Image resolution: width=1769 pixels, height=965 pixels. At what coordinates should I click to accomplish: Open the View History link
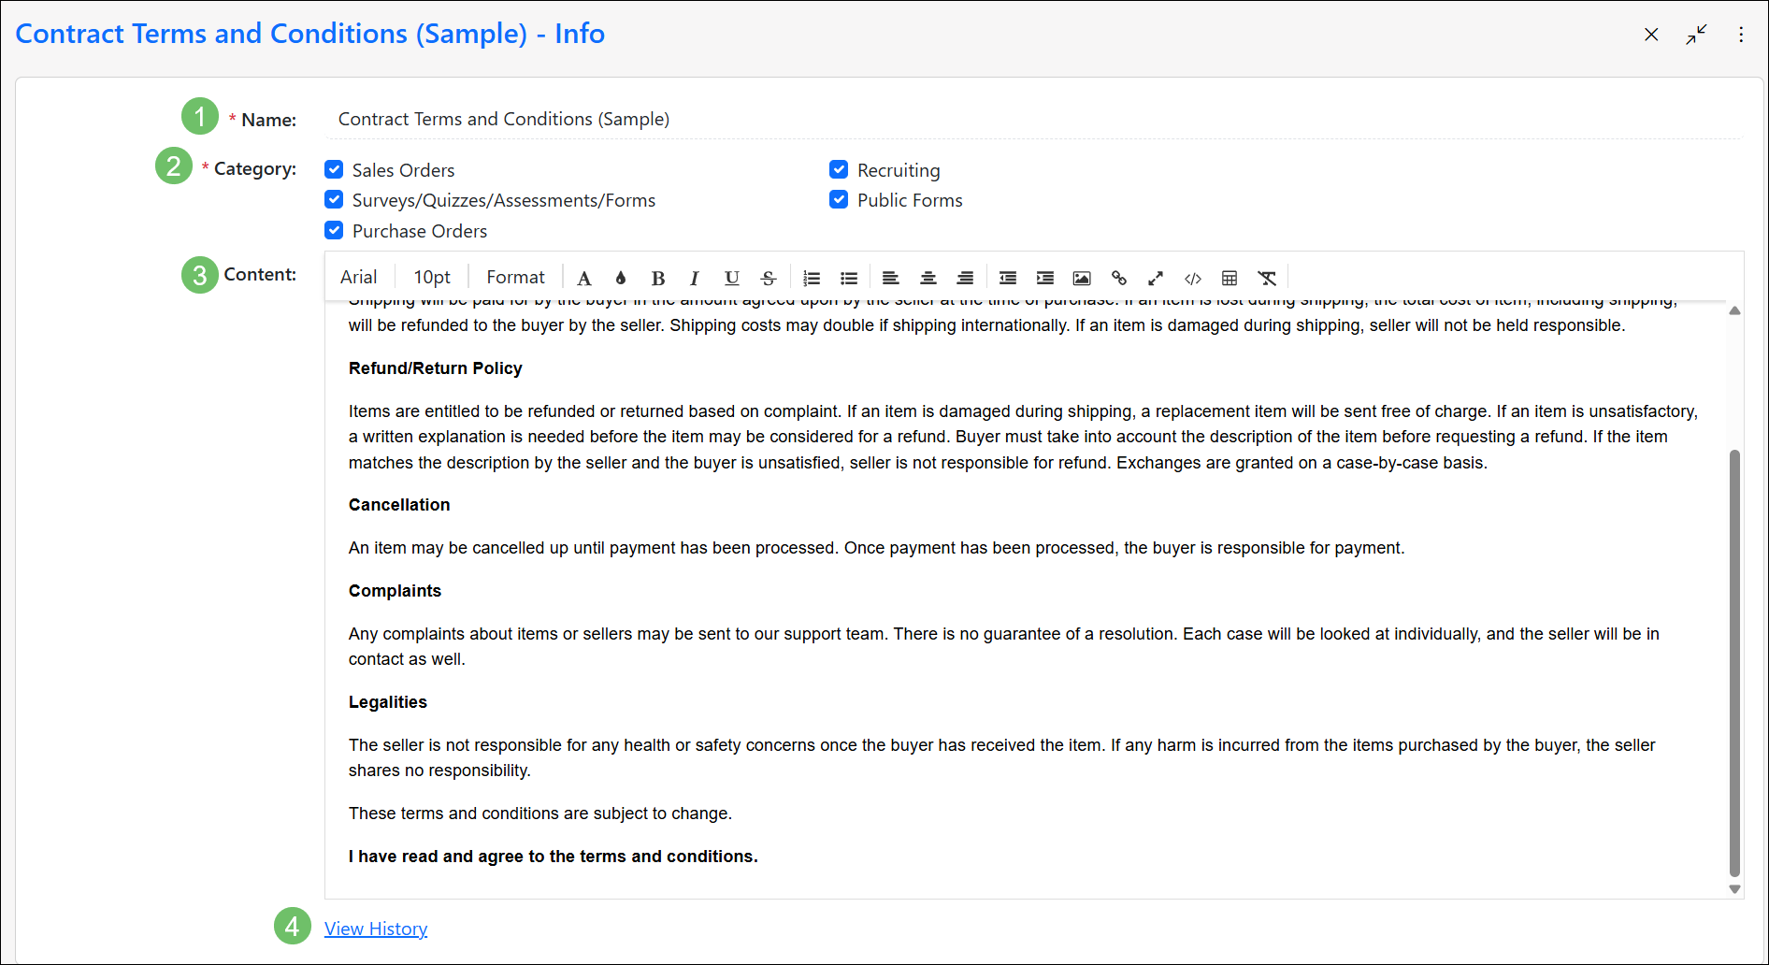click(376, 929)
